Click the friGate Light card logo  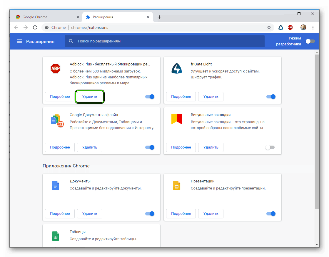coord(177,68)
